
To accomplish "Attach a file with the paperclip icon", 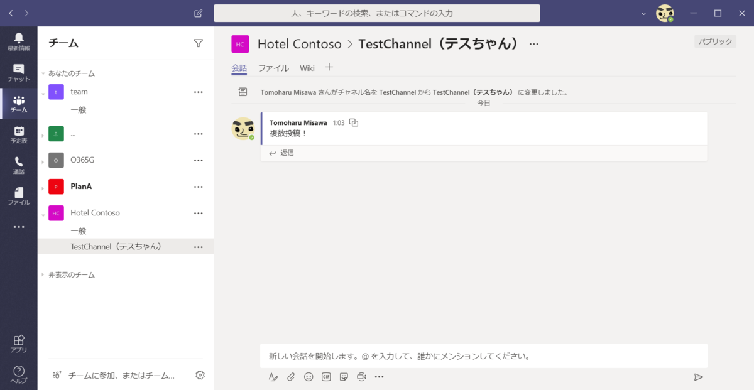I will 290,377.
